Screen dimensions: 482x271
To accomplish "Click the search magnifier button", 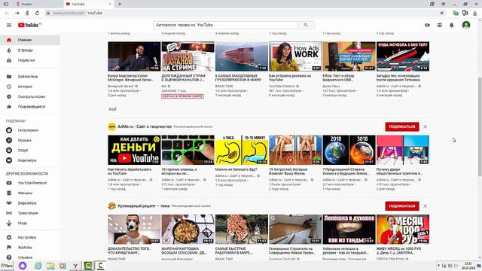I will click(306, 25).
